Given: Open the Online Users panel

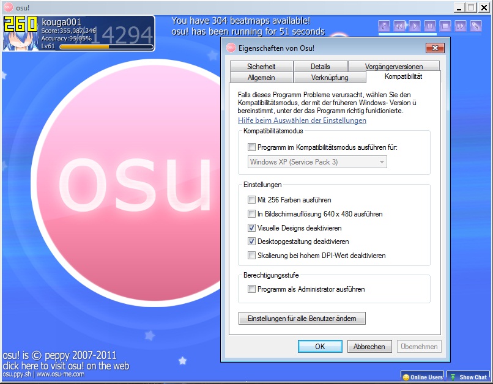Looking at the screenshot, I should click(x=422, y=377).
